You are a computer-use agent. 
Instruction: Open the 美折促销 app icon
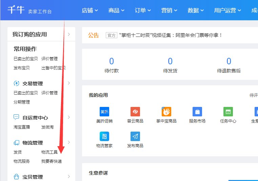click(x=104, y=112)
